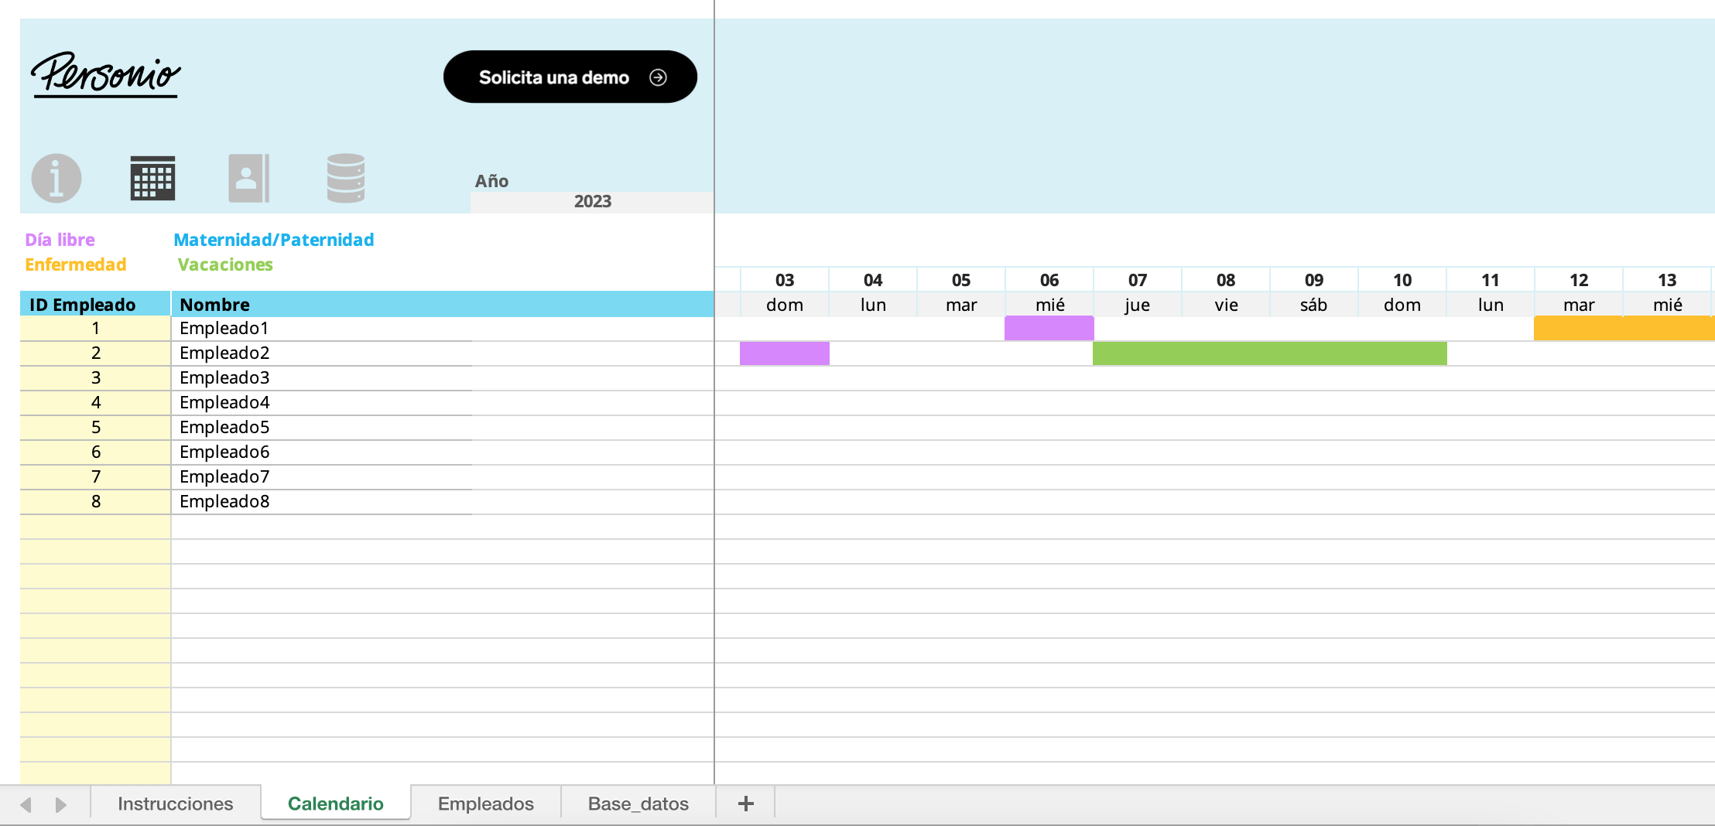Select employee ID cell 6
The width and height of the screenshot is (1715, 826).
point(95,452)
